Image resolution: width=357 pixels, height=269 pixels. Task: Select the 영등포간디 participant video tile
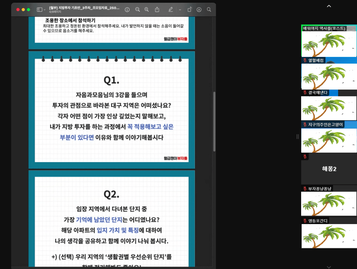(329, 233)
